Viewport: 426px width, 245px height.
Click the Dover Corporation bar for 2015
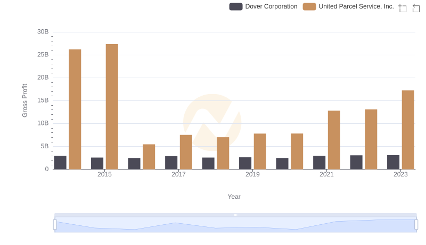point(97,164)
